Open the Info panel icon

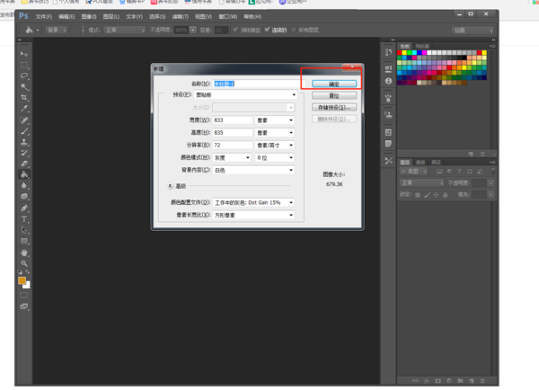[x=388, y=81]
